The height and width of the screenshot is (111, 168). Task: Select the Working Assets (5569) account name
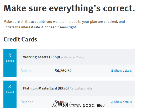coord(41,57)
